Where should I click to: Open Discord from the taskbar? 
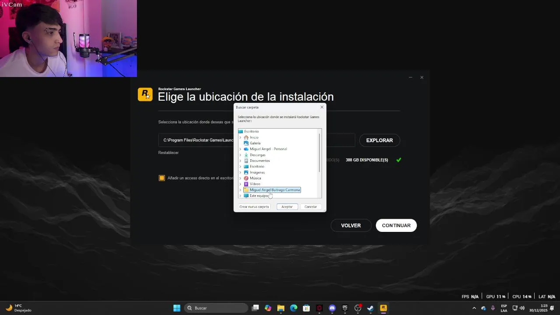(x=332, y=308)
